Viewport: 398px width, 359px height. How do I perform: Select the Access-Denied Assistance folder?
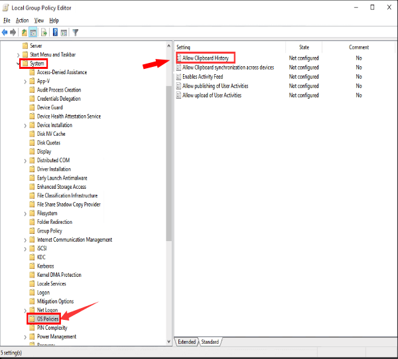[62, 72]
